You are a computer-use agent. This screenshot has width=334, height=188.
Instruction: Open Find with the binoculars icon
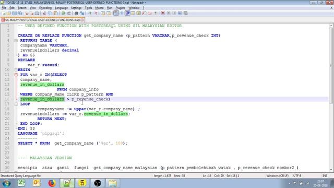[x=77, y=13]
